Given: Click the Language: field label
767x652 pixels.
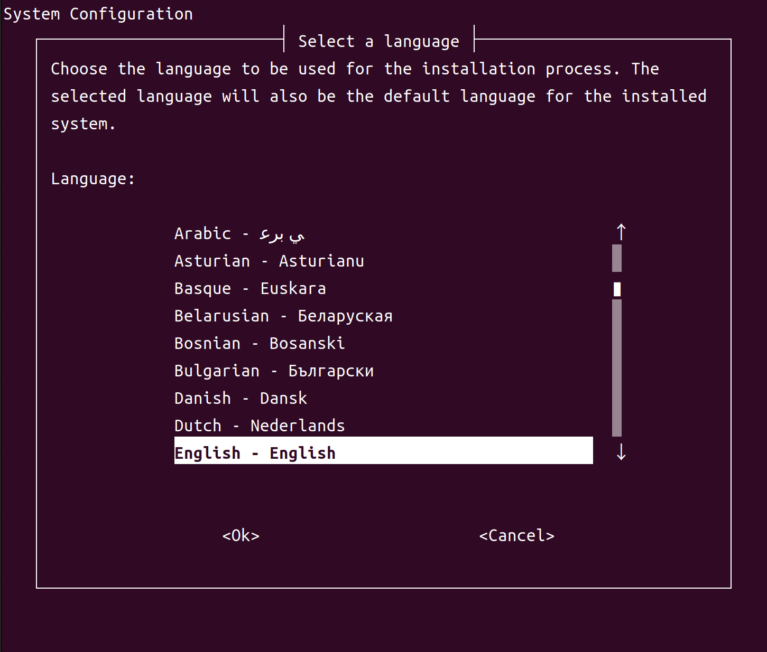Looking at the screenshot, I should pos(92,178).
